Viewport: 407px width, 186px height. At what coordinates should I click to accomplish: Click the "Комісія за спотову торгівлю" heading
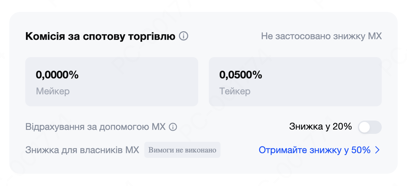(x=100, y=36)
